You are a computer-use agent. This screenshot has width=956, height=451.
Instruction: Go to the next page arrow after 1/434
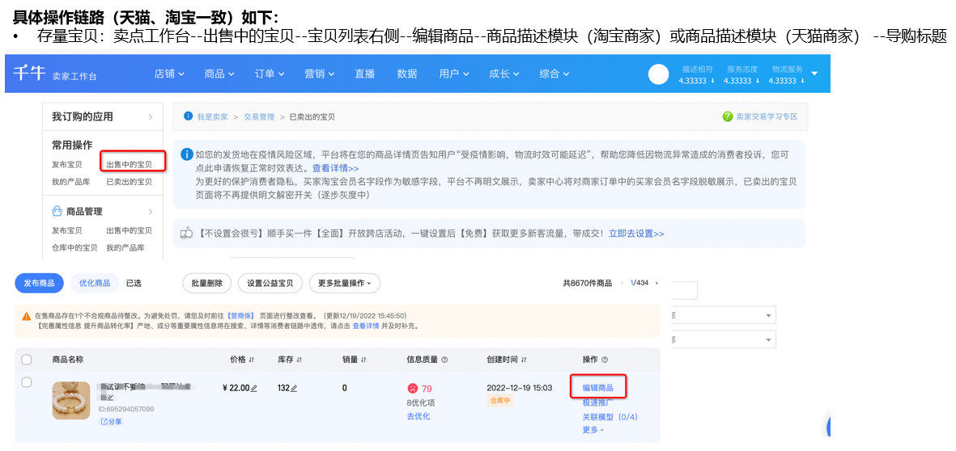pos(656,283)
